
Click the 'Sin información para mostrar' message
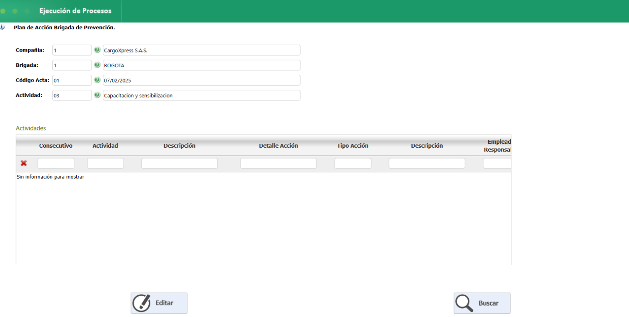point(50,177)
